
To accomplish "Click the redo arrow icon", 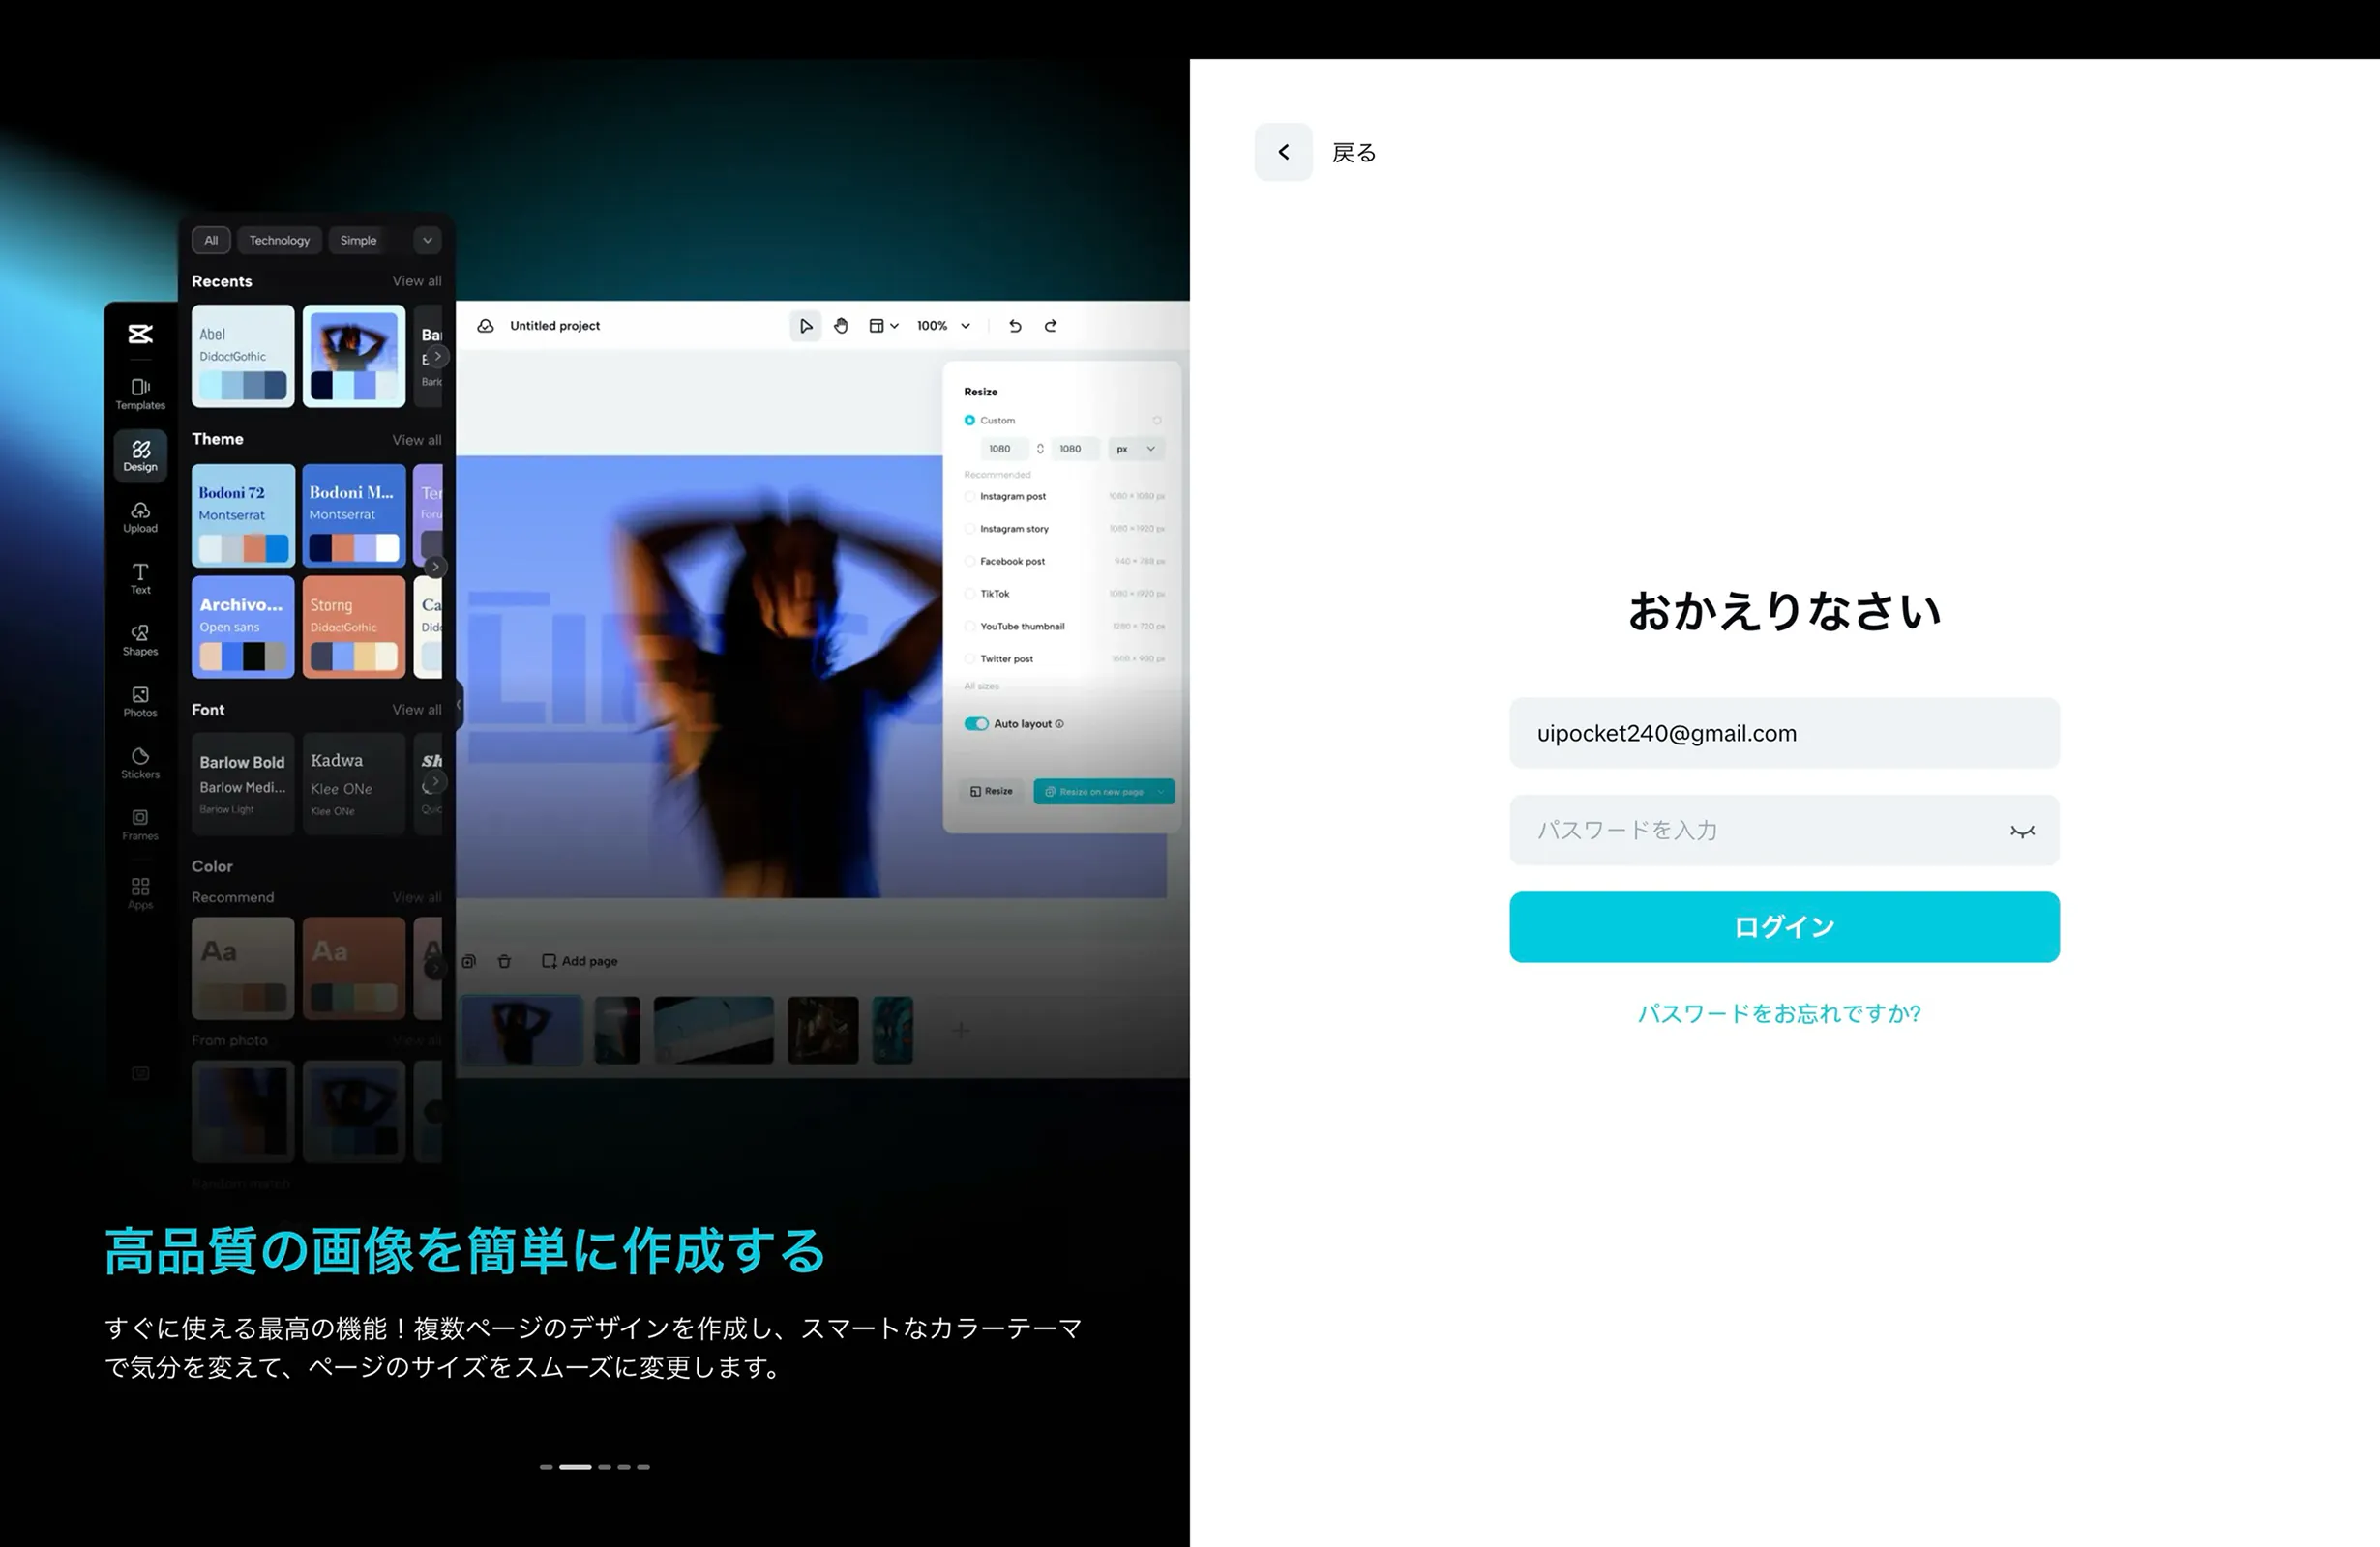I will [x=1051, y=326].
